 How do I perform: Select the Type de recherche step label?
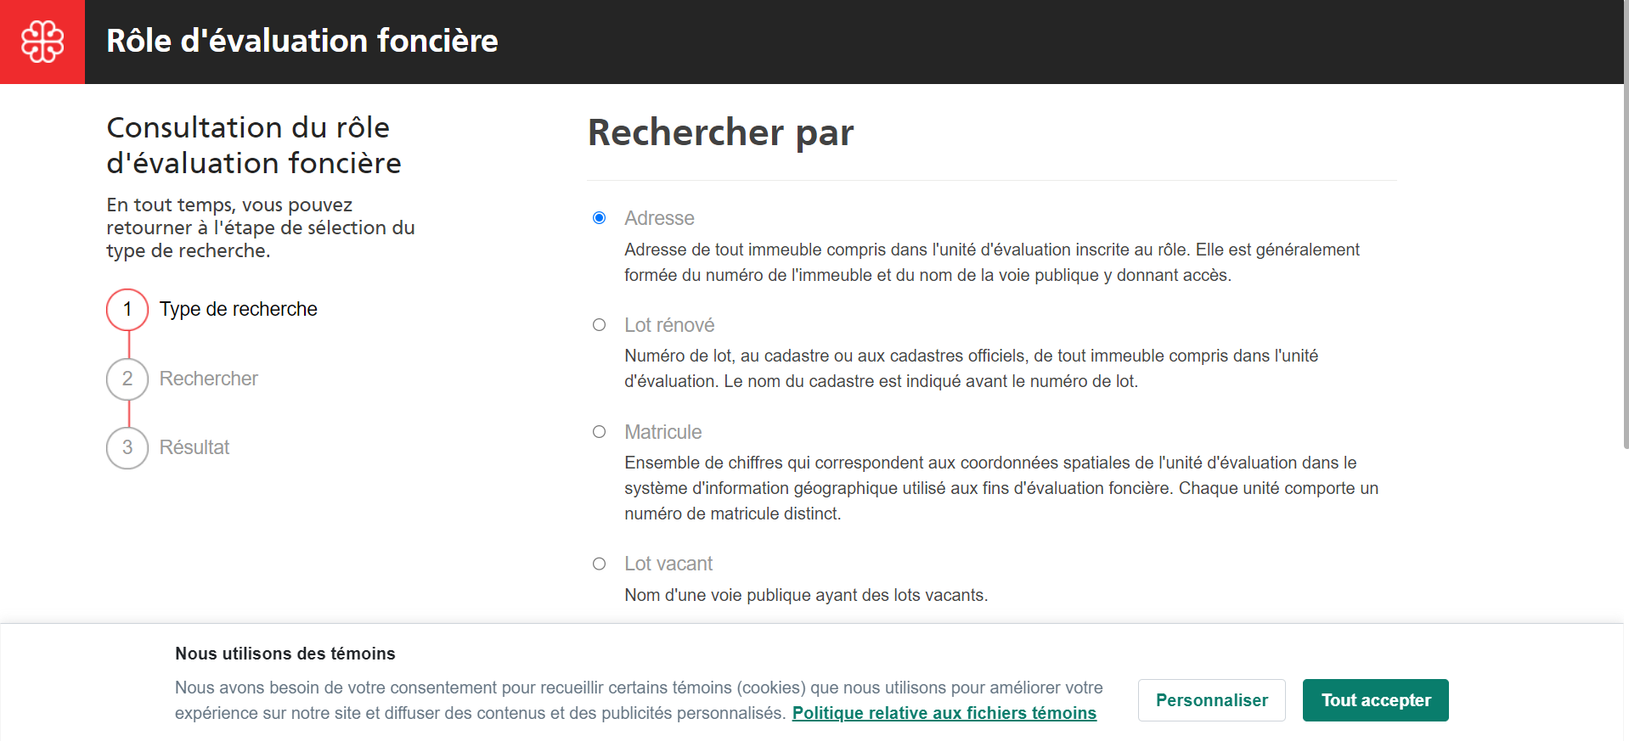pyautogui.click(x=238, y=309)
